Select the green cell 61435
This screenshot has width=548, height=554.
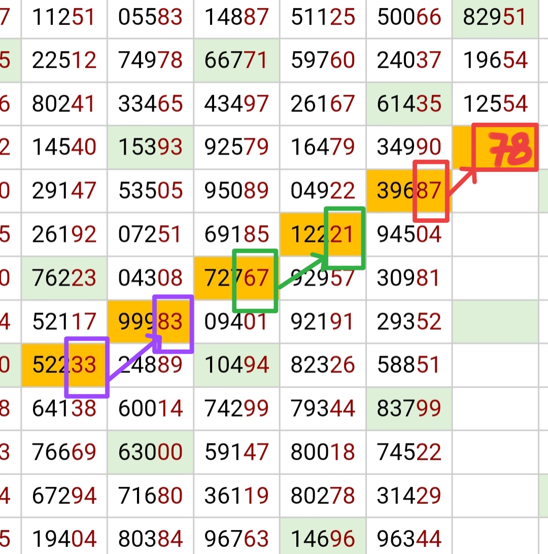point(409,104)
